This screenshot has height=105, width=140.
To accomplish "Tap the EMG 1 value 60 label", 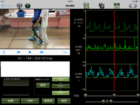I will [x=79, y=53].
